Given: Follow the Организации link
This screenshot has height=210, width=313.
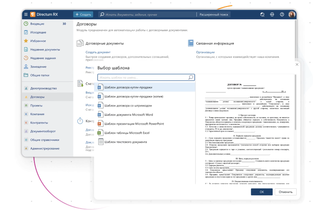Looking at the screenshot, I should [x=205, y=52].
